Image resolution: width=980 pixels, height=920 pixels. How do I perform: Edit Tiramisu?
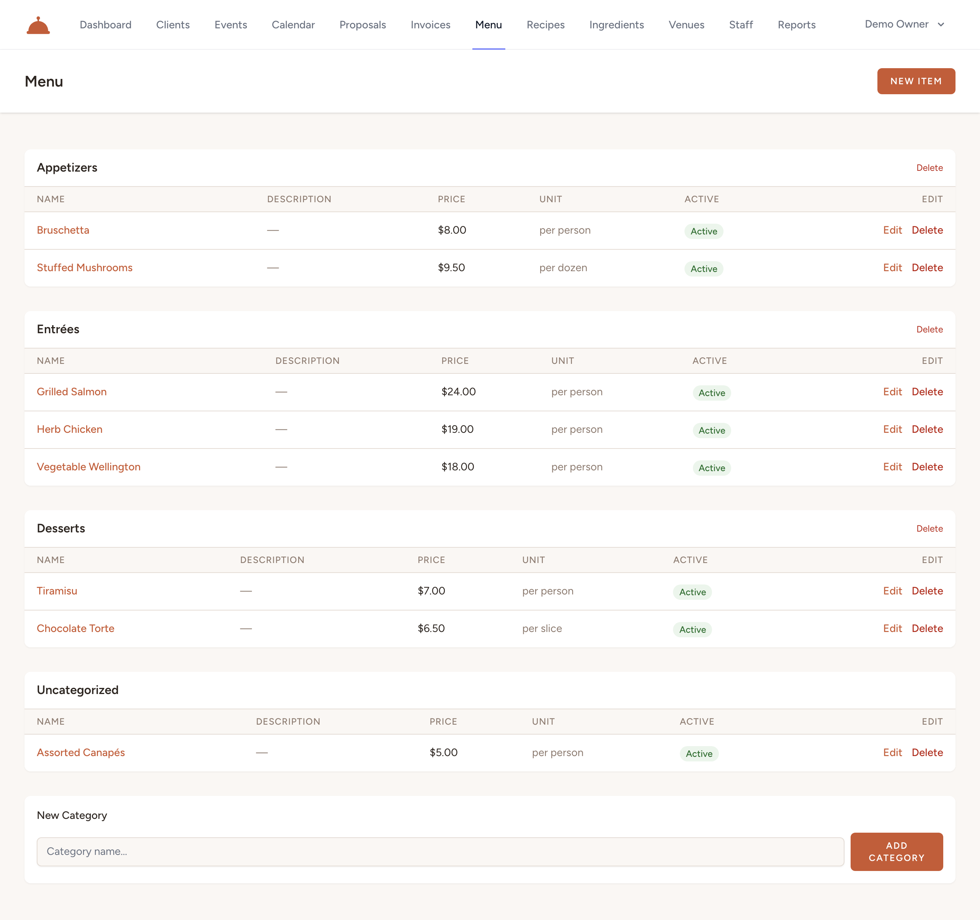(x=892, y=591)
